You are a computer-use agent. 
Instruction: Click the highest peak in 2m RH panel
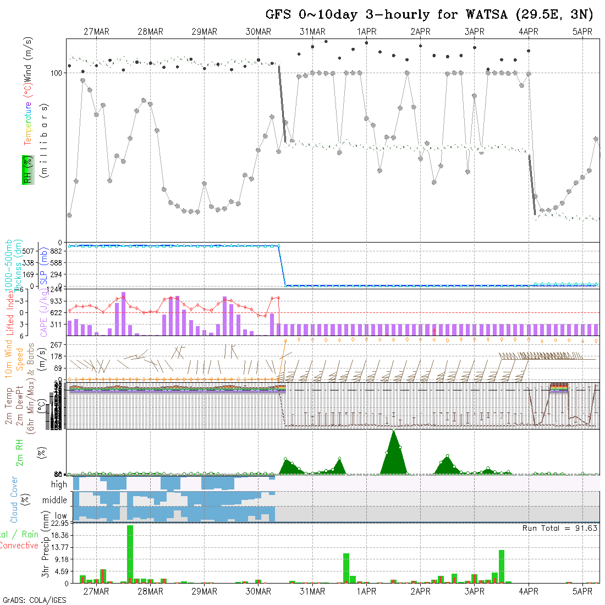pyautogui.click(x=393, y=431)
